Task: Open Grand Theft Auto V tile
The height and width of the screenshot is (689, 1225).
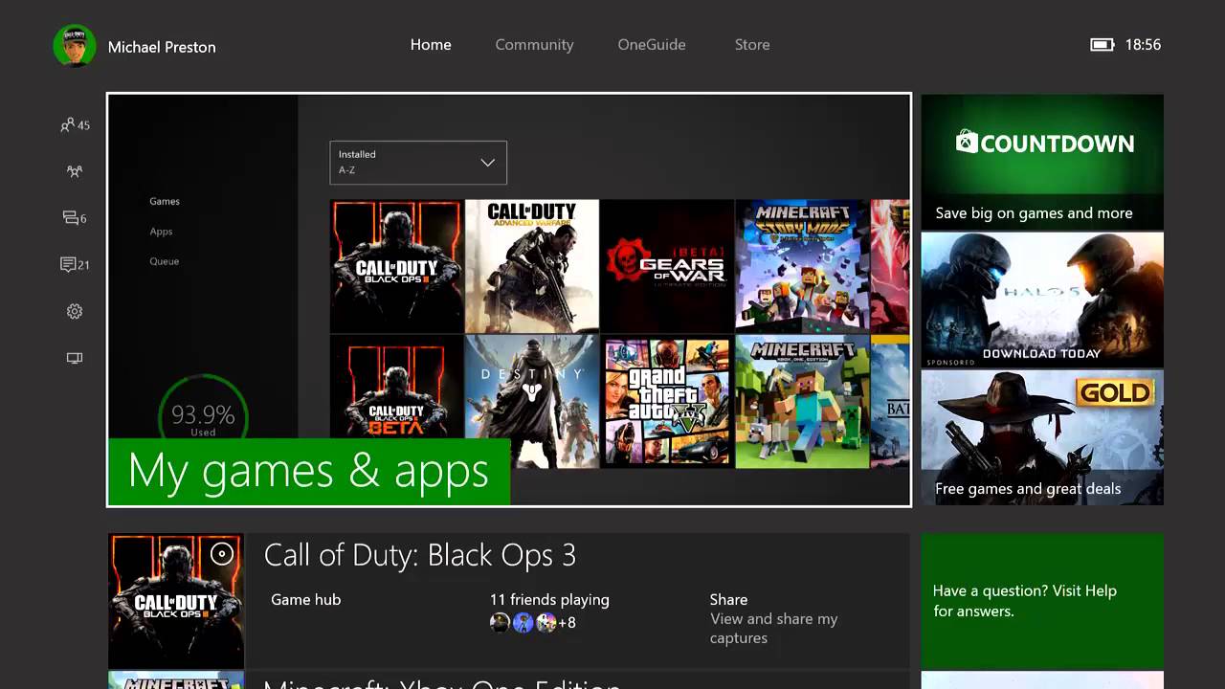Action: pos(667,402)
